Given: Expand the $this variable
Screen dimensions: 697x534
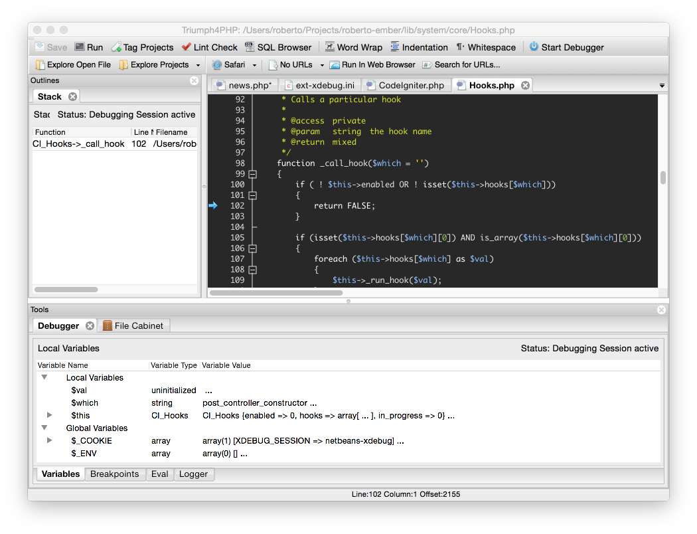Looking at the screenshot, I should tap(49, 415).
